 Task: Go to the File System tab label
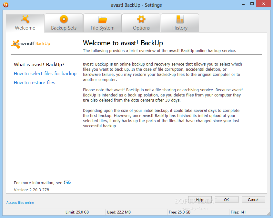click(x=103, y=28)
